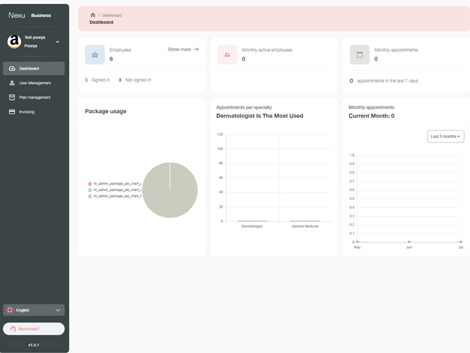Click the Amazon company avatar logo
This screenshot has height=353, width=470.
[14, 42]
